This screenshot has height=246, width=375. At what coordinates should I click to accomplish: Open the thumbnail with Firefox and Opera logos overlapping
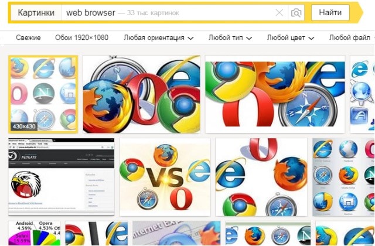142,94
